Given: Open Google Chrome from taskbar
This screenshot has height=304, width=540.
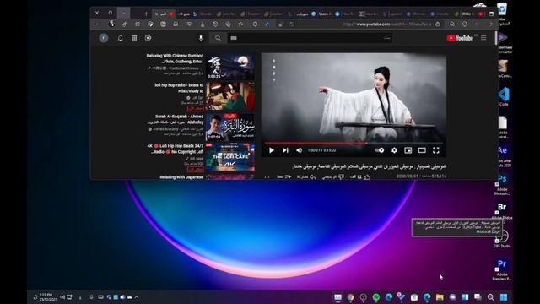Looking at the screenshot, I should tap(351, 297).
